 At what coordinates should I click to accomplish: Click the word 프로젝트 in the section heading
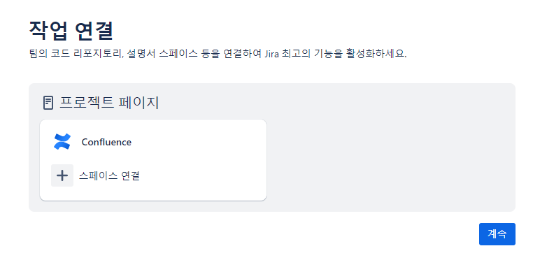tap(87, 103)
